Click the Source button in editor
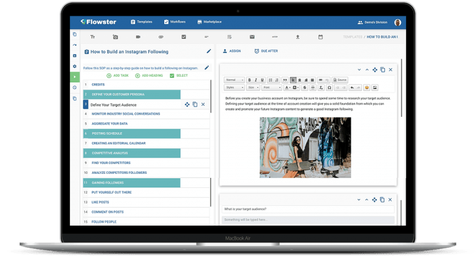476x256 pixels. pos(340,80)
